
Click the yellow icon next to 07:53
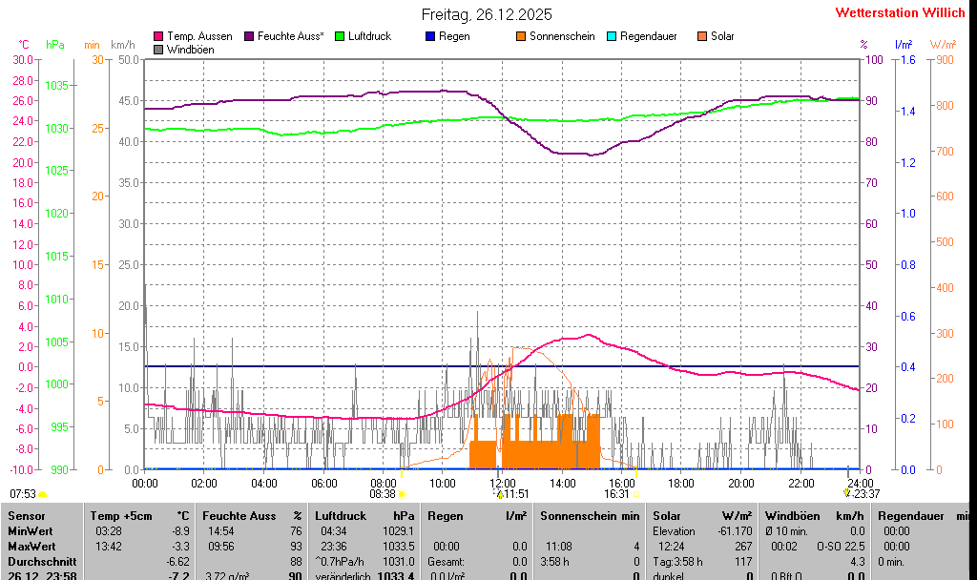[43, 494]
